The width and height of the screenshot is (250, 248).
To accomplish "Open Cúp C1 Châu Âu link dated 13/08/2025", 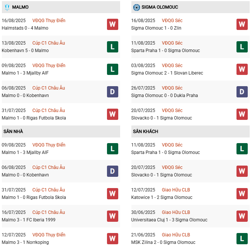I will click(x=48, y=43).
